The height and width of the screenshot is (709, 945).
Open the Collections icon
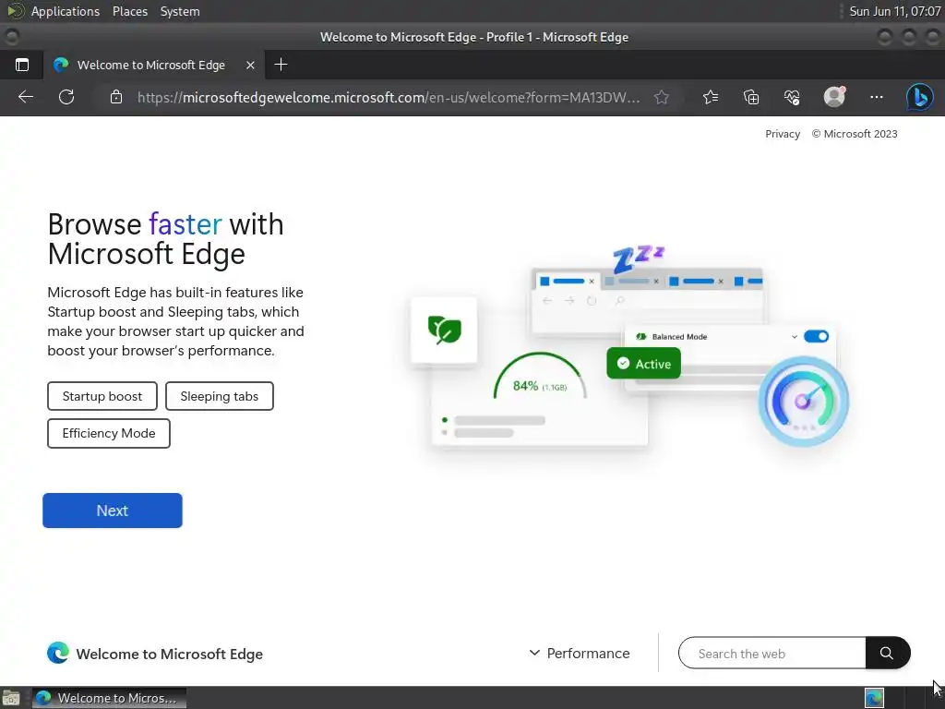click(x=751, y=97)
